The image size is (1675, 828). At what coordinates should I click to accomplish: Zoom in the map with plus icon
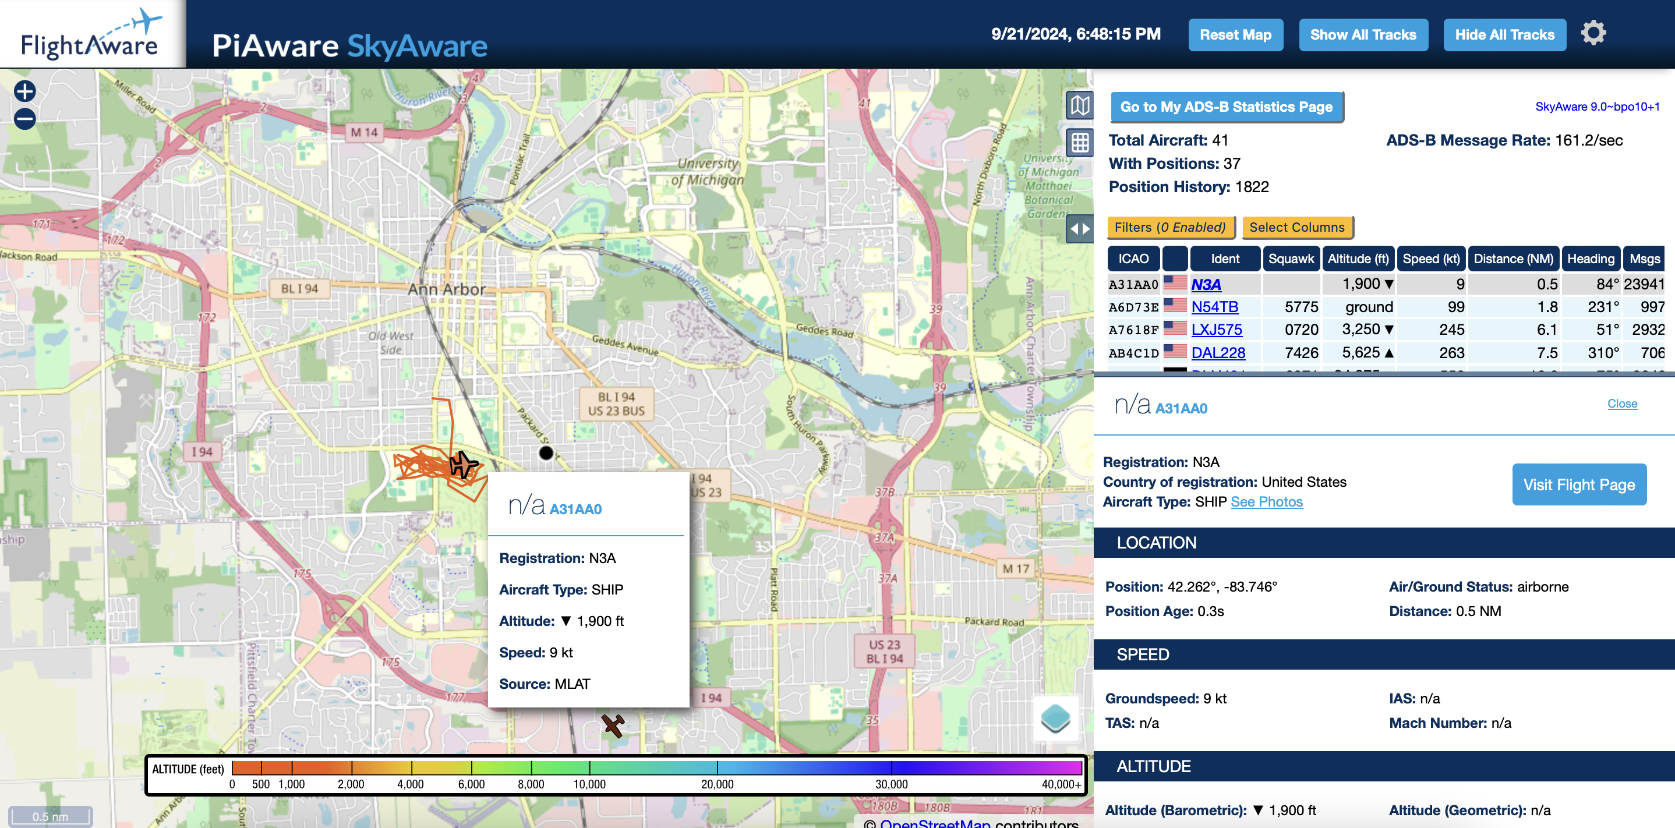point(24,91)
